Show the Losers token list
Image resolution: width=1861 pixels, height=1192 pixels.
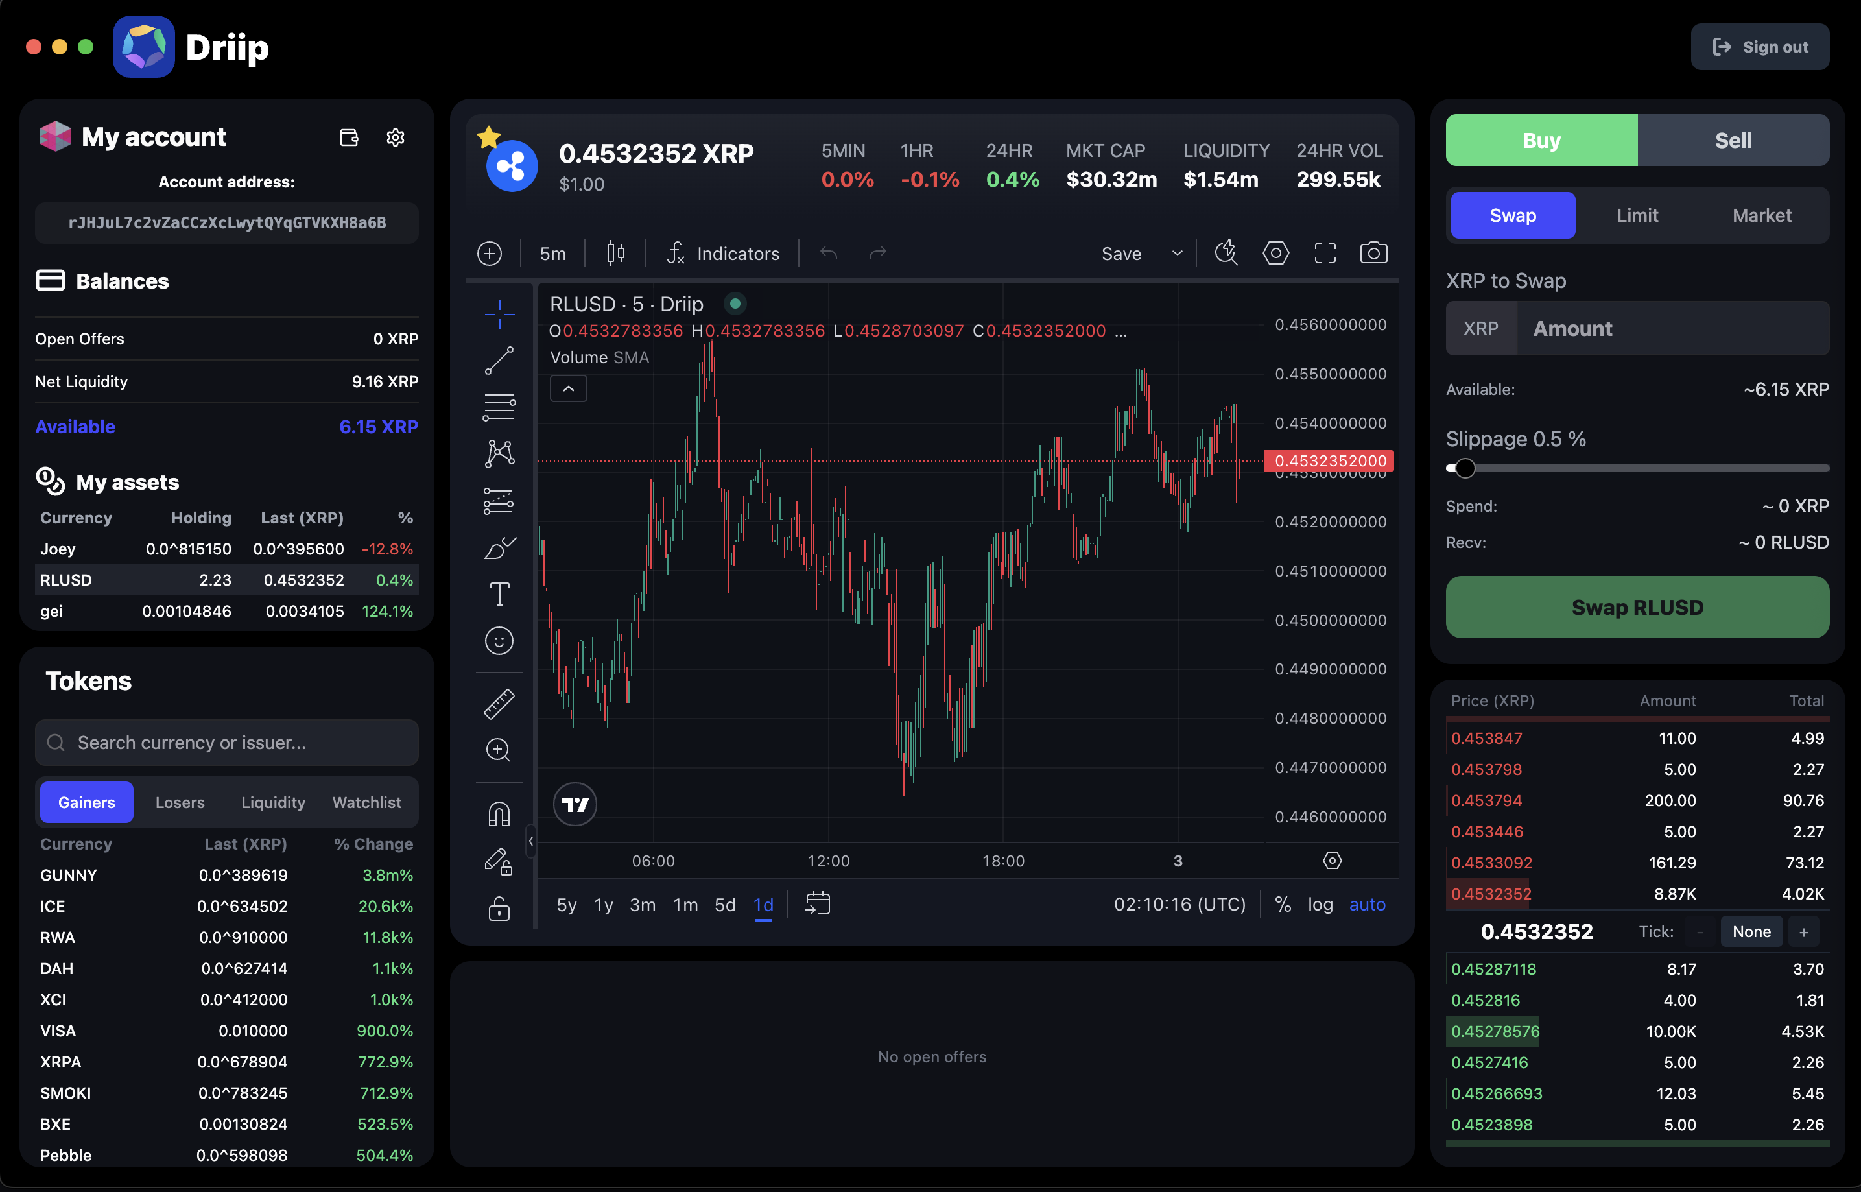[180, 803]
